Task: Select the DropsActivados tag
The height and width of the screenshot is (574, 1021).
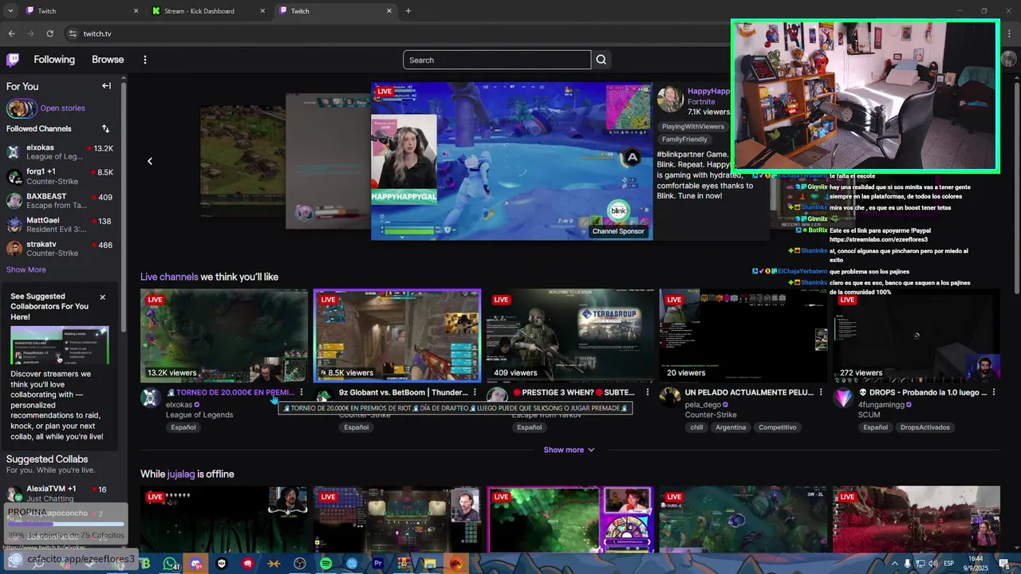Action: pyautogui.click(x=925, y=427)
